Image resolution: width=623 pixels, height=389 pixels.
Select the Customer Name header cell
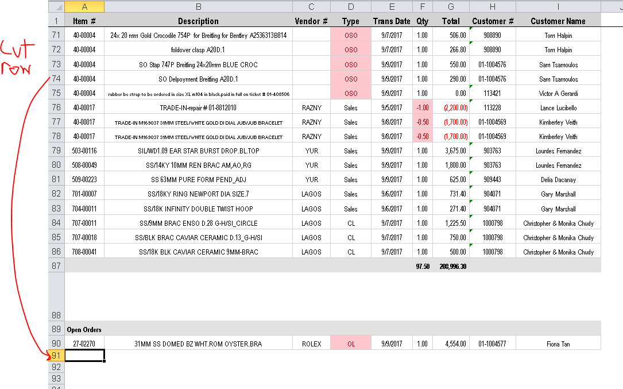pyautogui.click(x=558, y=21)
